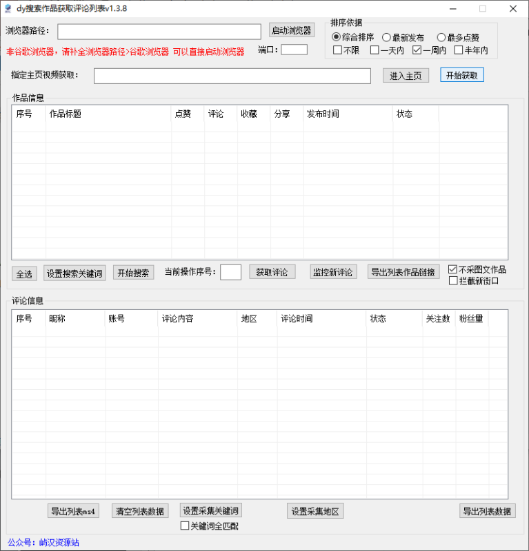Click 粉丝量 column header
The height and width of the screenshot is (551, 529).
[x=472, y=319]
